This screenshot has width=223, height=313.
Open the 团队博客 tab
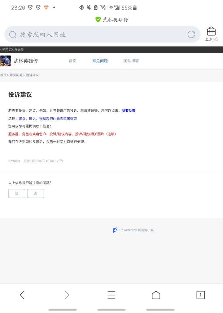(131, 61)
